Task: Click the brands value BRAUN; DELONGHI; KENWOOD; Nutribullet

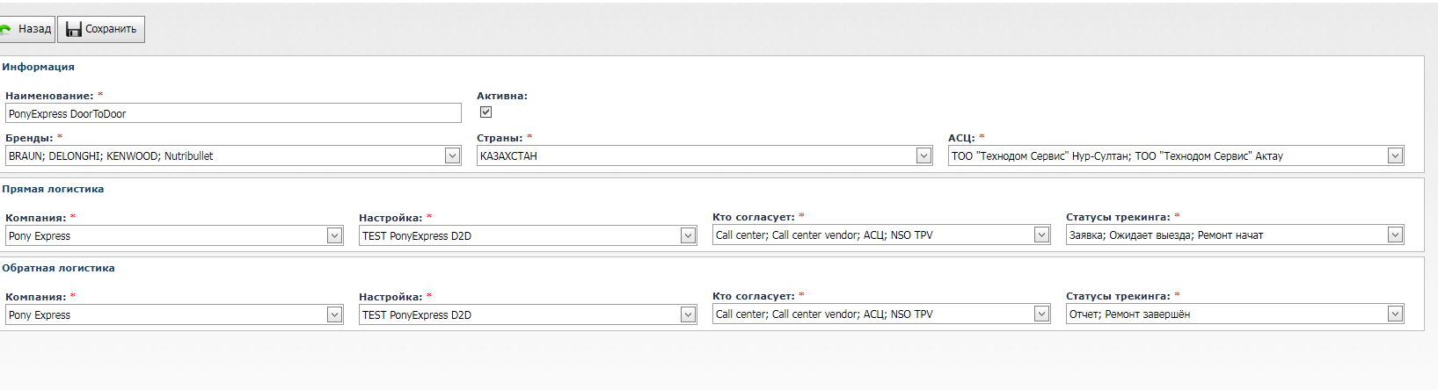Action: pos(111,155)
